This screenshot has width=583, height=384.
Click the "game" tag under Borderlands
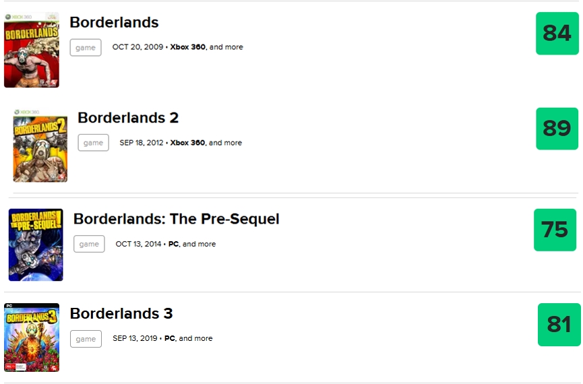tap(86, 47)
